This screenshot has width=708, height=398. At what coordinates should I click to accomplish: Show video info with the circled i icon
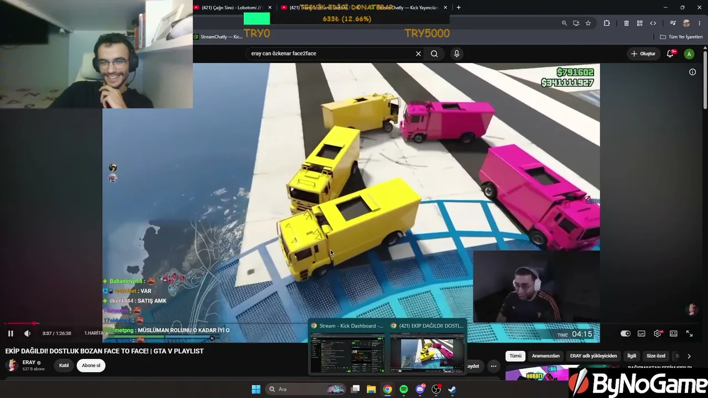click(693, 72)
